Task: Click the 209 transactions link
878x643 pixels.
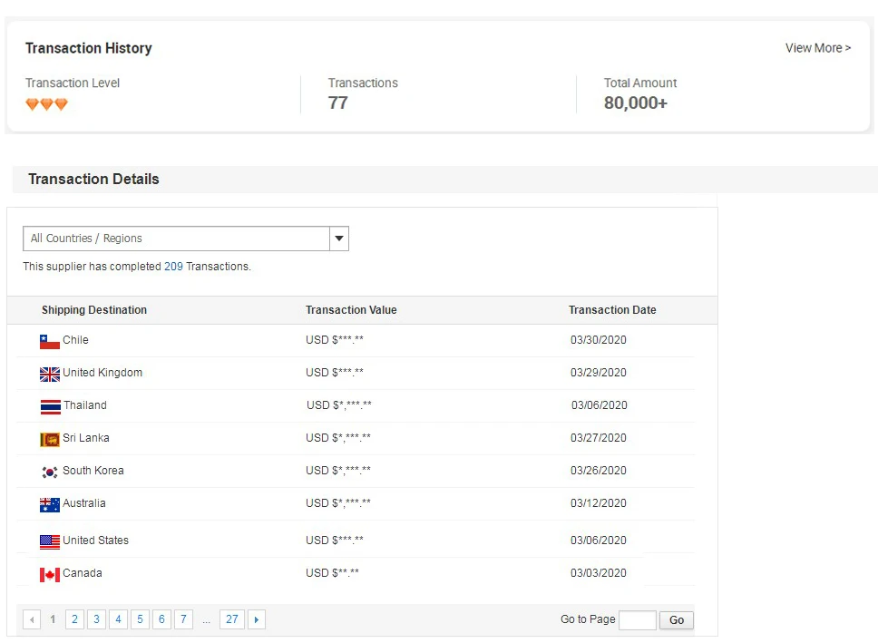Action: [173, 267]
